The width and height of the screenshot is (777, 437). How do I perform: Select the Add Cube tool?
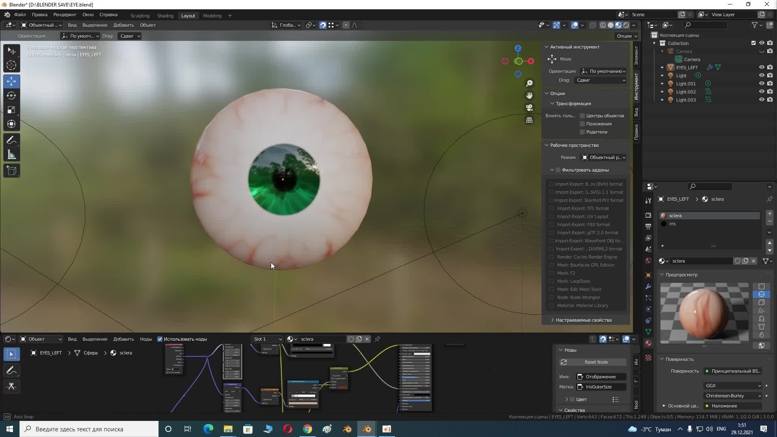[11, 170]
